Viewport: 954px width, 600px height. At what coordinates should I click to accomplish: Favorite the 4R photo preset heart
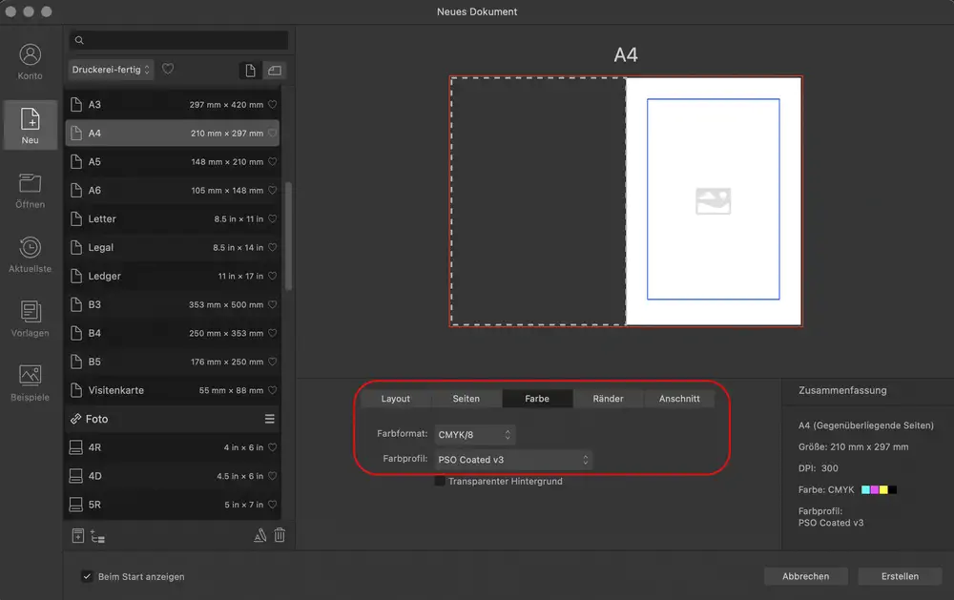click(273, 447)
